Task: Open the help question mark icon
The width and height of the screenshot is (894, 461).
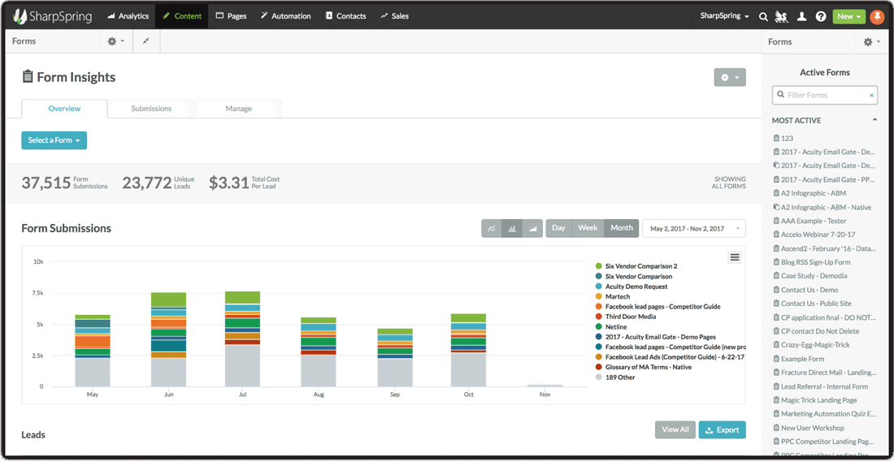Action: (x=821, y=16)
